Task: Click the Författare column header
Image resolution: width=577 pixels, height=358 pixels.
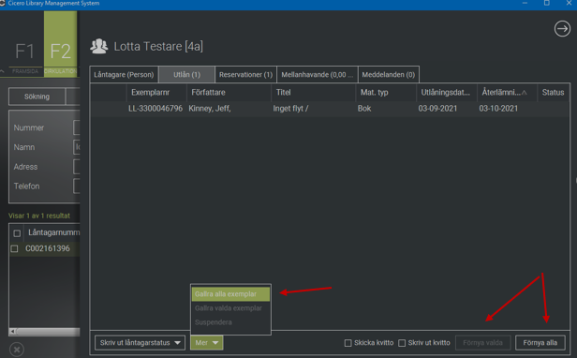Action: [x=229, y=93]
